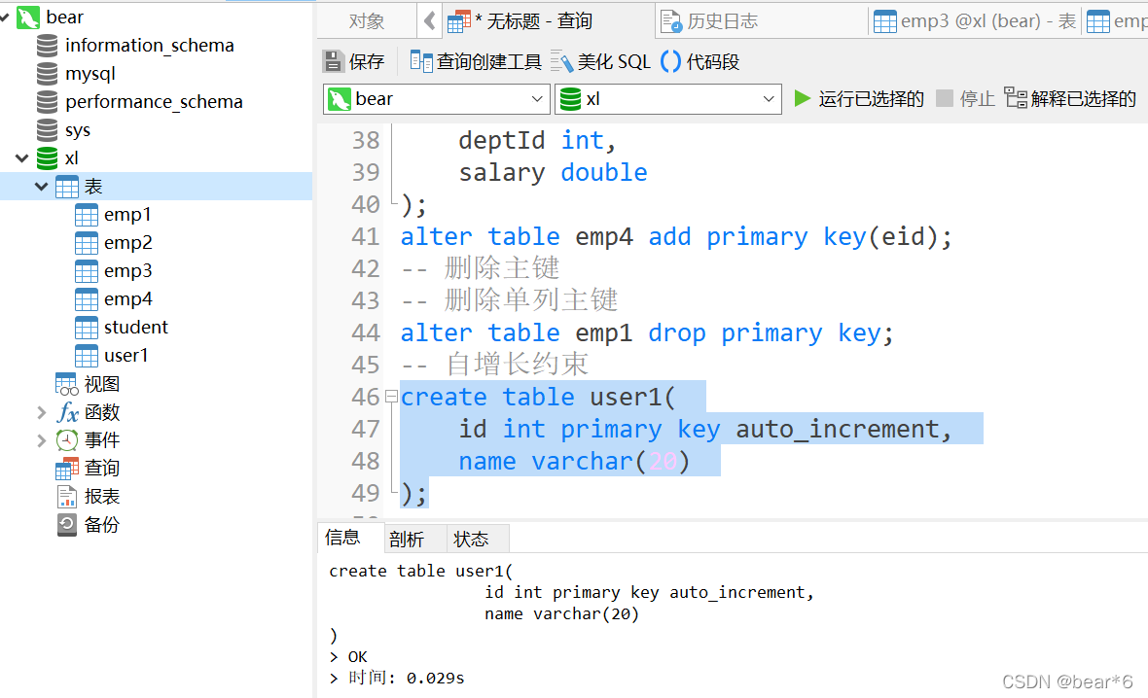
Task: Open the 报表 reports node icon
Action: pyautogui.click(x=66, y=497)
